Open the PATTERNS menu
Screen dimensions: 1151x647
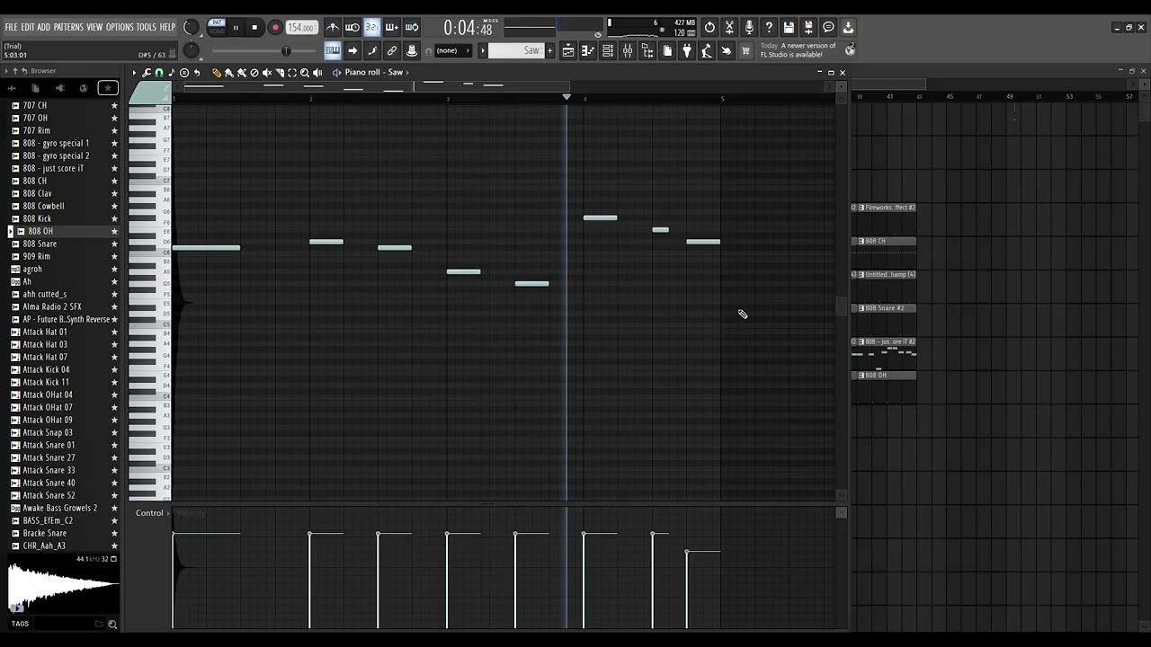pos(68,28)
